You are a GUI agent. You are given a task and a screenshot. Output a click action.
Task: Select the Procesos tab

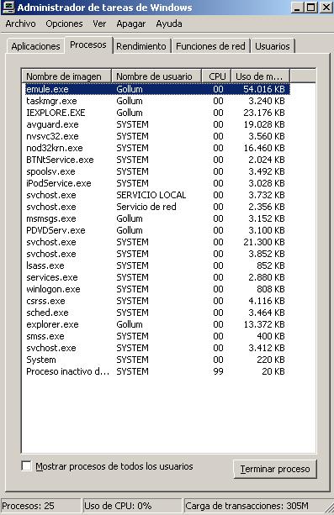(88, 45)
